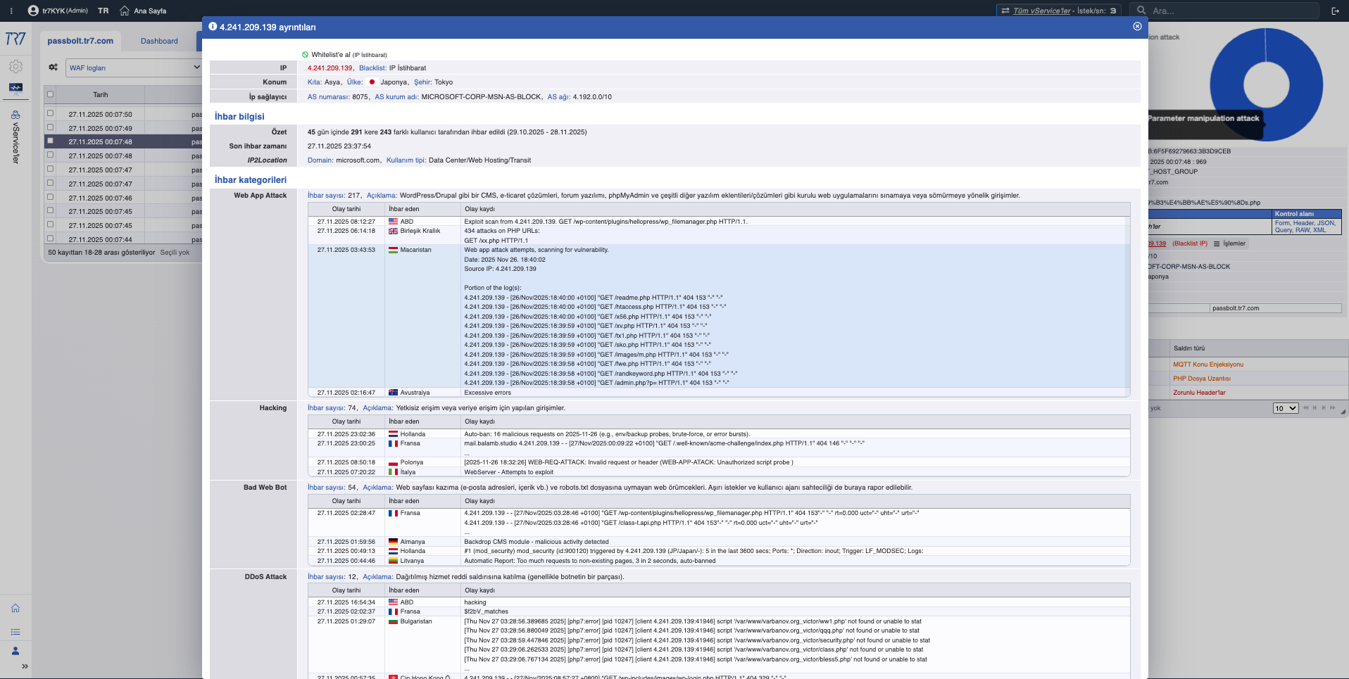Click the Tüm vService'ler link
Viewport: 1349px width, 679px height.
click(x=1041, y=11)
